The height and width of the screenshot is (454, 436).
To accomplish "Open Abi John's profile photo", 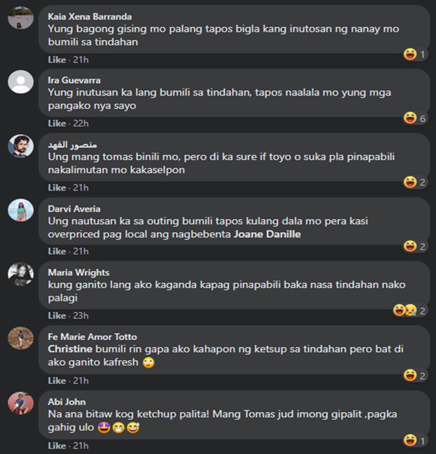I will tap(20, 403).
